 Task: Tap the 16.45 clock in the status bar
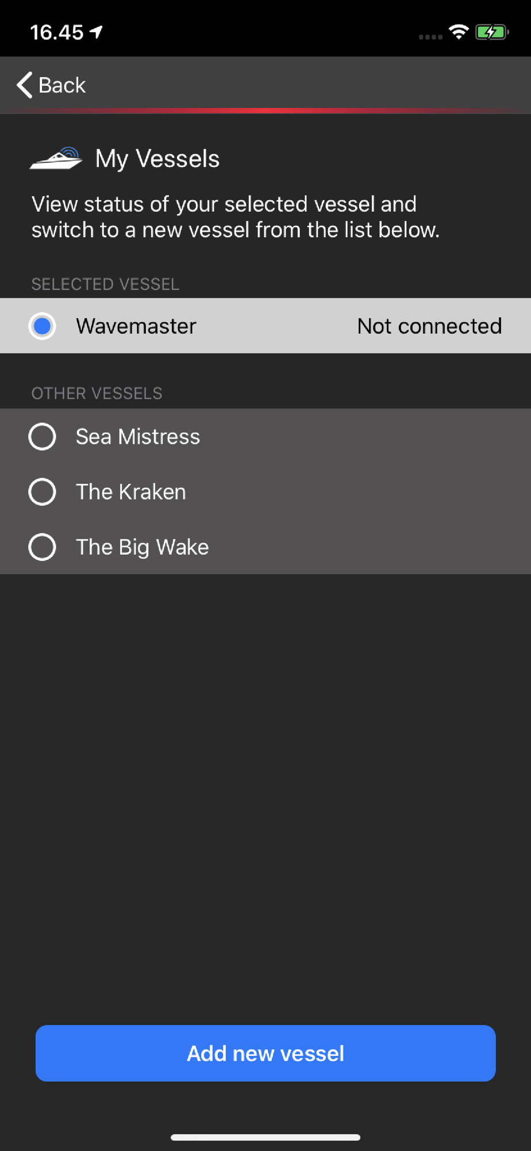pyautogui.click(x=57, y=32)
